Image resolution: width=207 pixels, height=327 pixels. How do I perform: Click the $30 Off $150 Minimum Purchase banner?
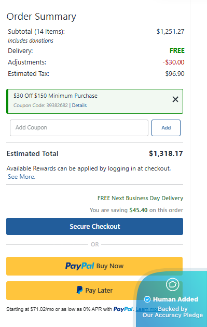click(94, 101)
